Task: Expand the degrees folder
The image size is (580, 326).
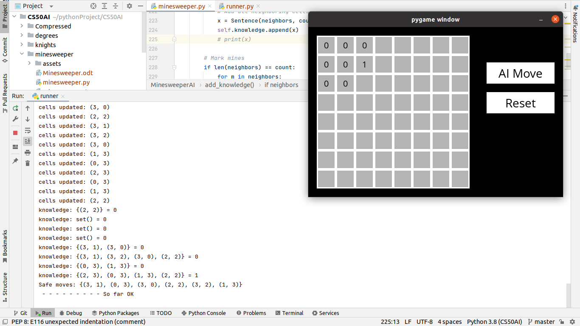Action: pos(22,35)
